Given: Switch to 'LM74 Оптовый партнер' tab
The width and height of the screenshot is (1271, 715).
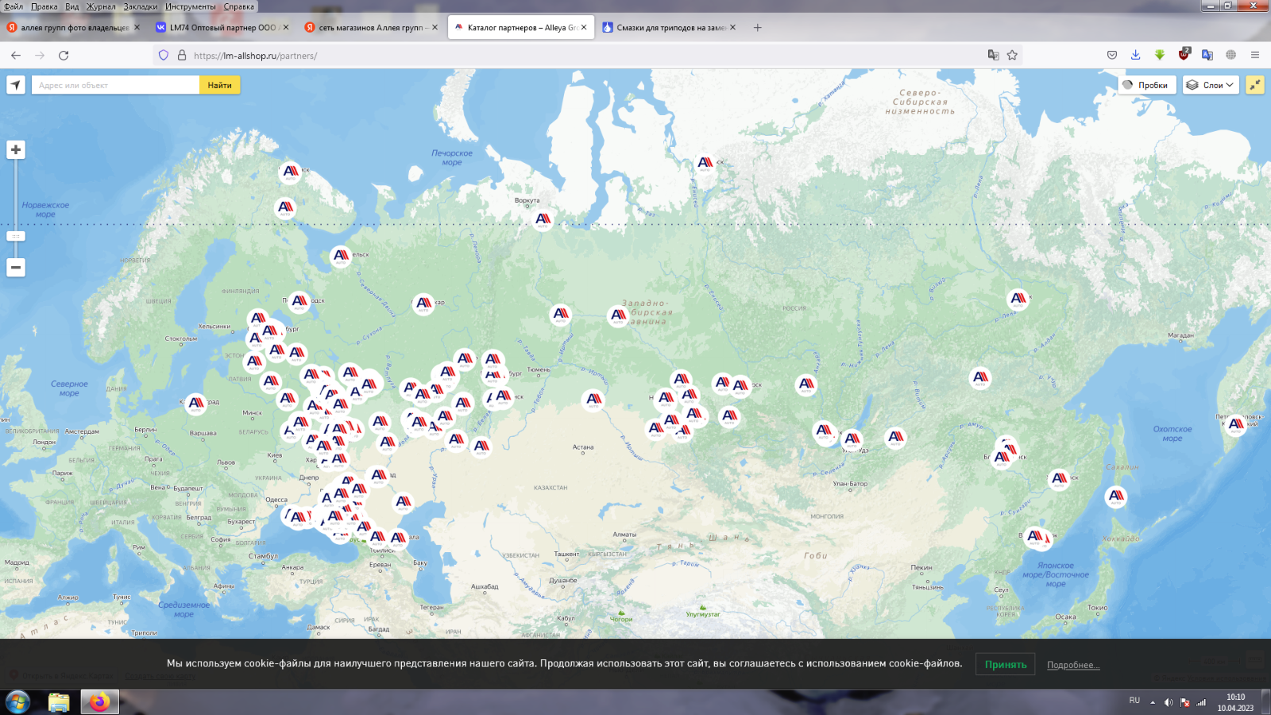Looking at the screenshot, I should click(222, 27).
